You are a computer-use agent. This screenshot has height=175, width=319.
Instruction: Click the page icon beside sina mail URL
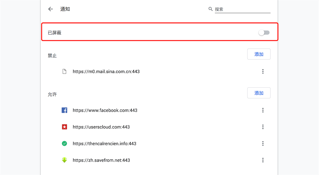pyautogui.click(x=64, y=71)
